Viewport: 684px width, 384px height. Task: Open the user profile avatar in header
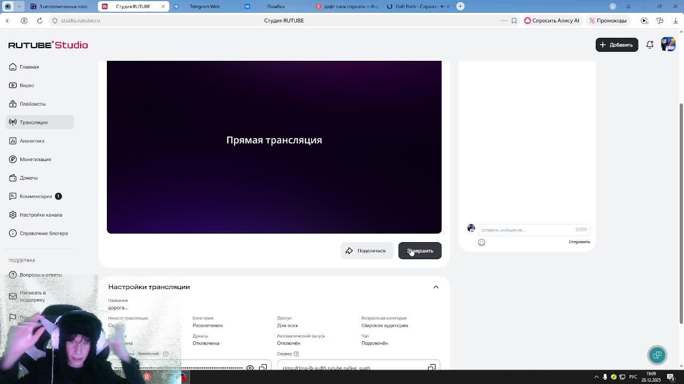tap(668, 45)
